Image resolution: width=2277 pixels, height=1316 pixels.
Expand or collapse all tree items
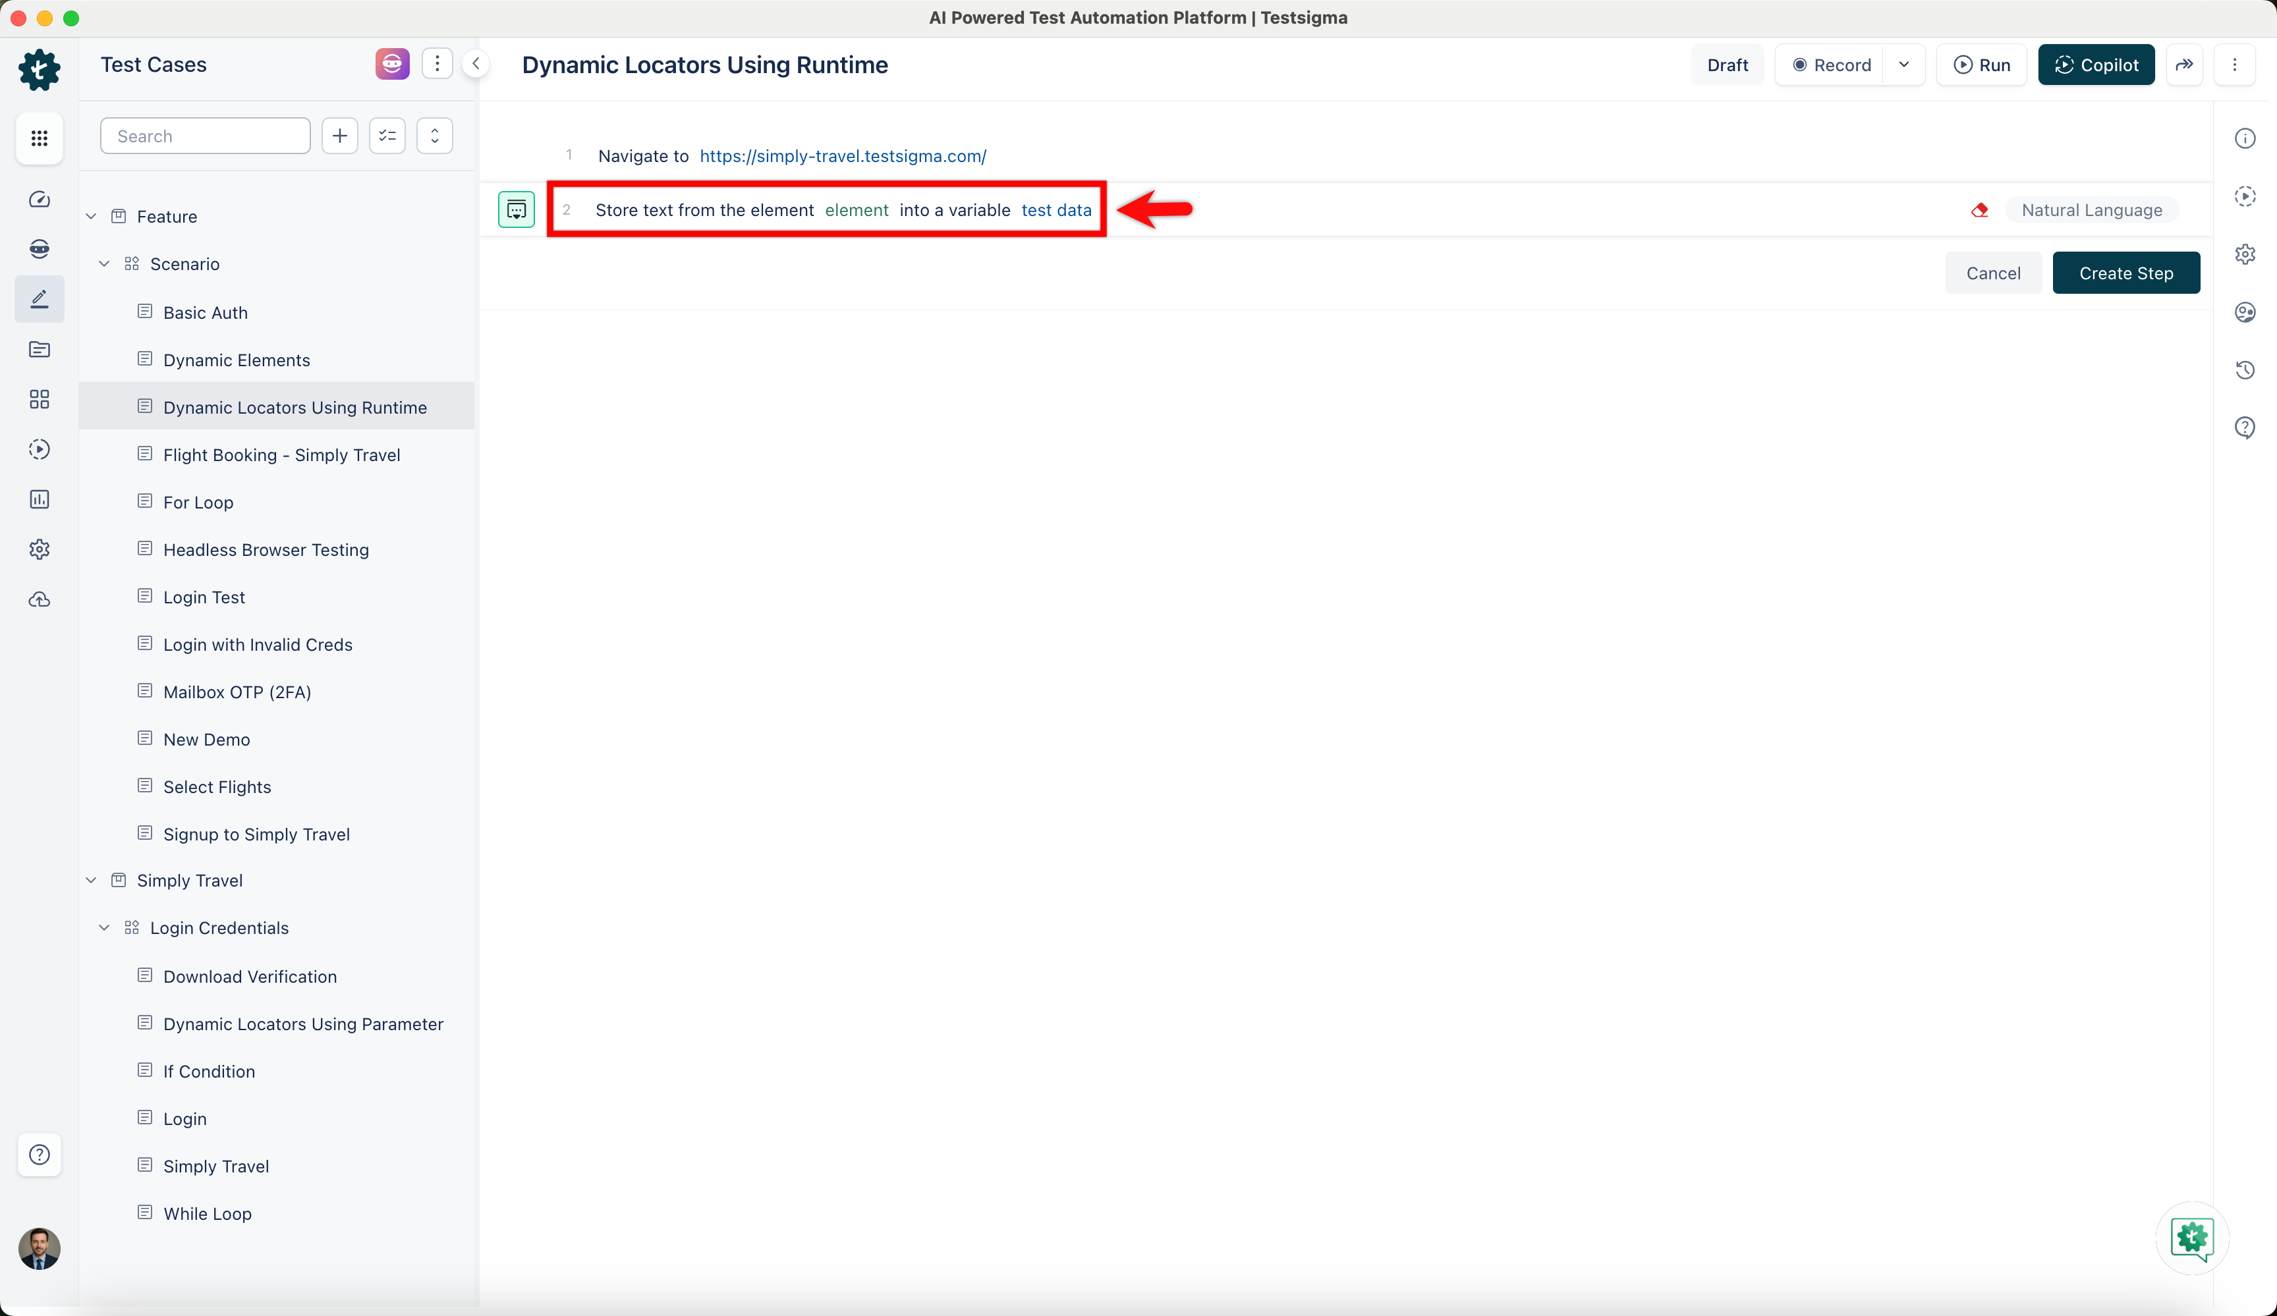click(435, 136)
